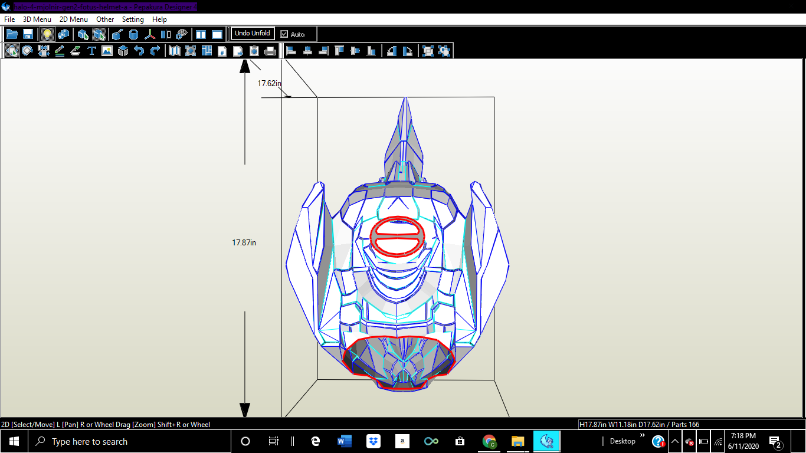This screenshot has height=453, width=806.
Task: Open the 3D Menu
Action: point(37,19)
